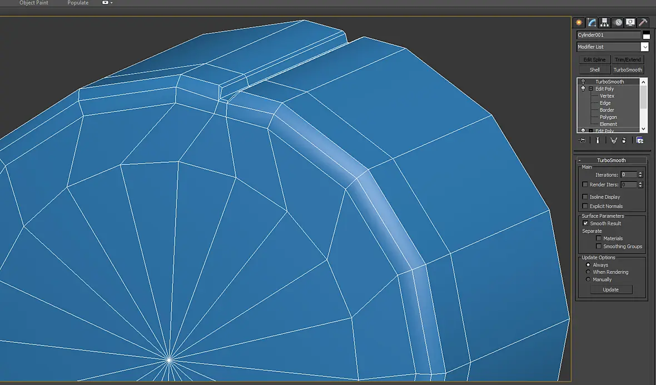The image size is (656, 385).
Task: Select Edge sub-object level
Action: point(605,103)
